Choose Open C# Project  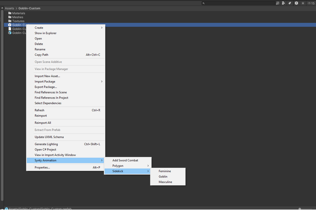click(x=66, y=150)
